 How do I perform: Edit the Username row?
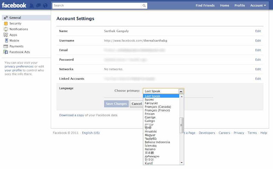258,40
